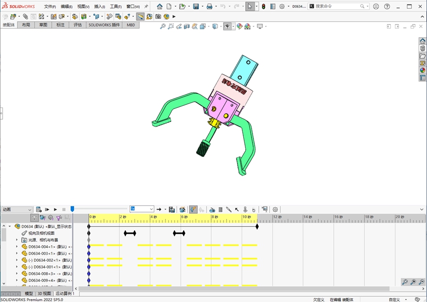427x302 pixels.
Task: Click the Home icon in task pane
Action: pos(422,41)
